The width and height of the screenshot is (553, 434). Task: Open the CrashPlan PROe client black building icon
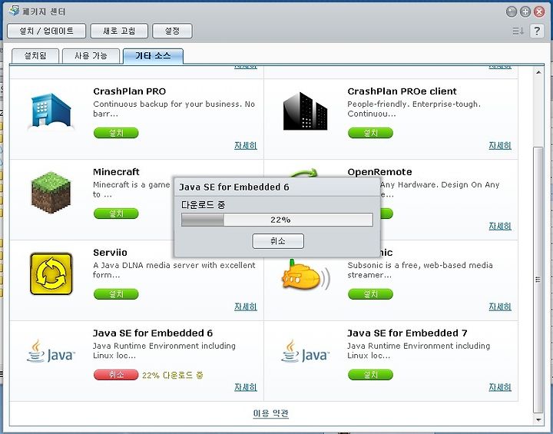point(306,111)
